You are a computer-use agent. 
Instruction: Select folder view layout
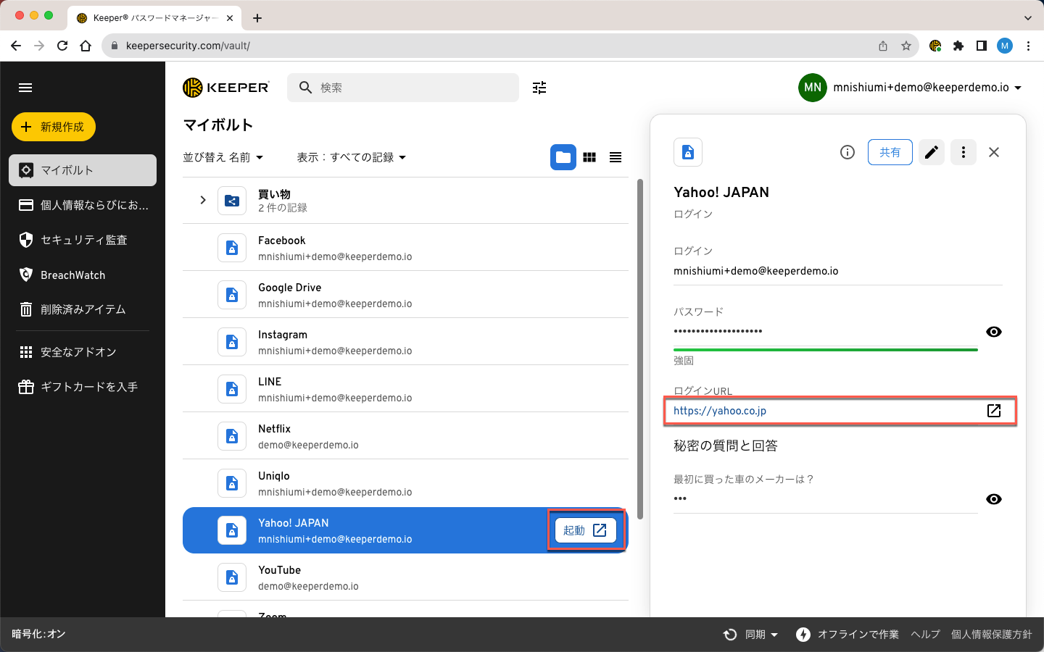click(x=563, y=157)
